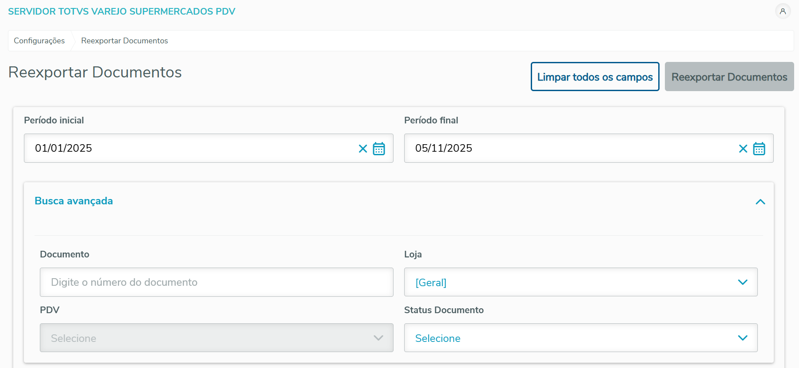
Task: Click the Loja dropdown arrow icon
Action: click(743, 282)
